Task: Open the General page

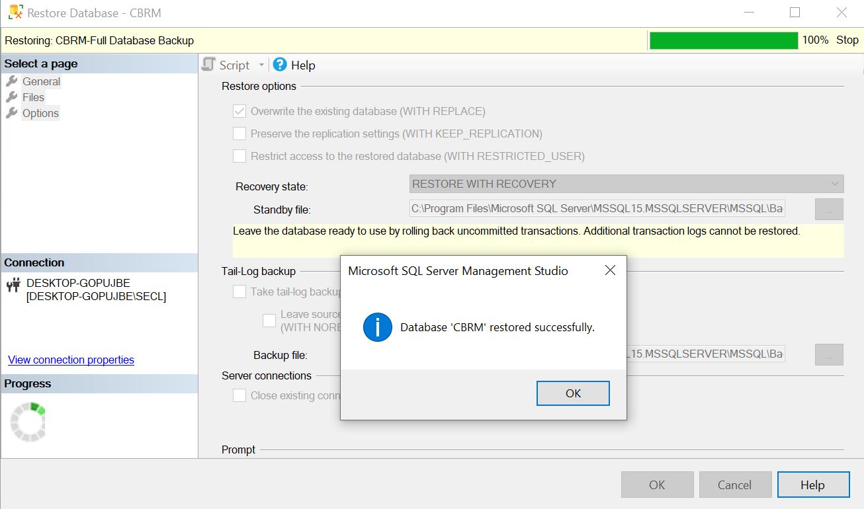Action: [41, 81]
